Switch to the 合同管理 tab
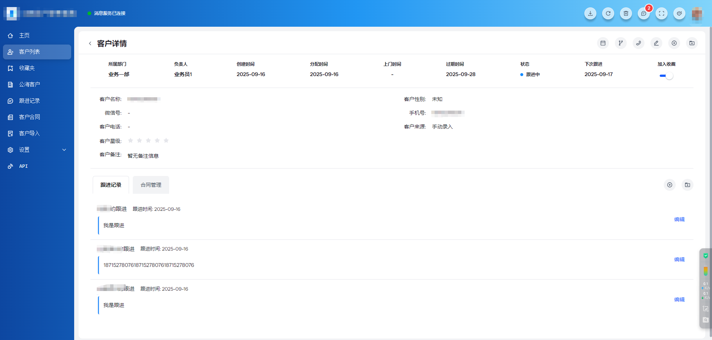Screen dimensions: 712x340 click(151, 185)
